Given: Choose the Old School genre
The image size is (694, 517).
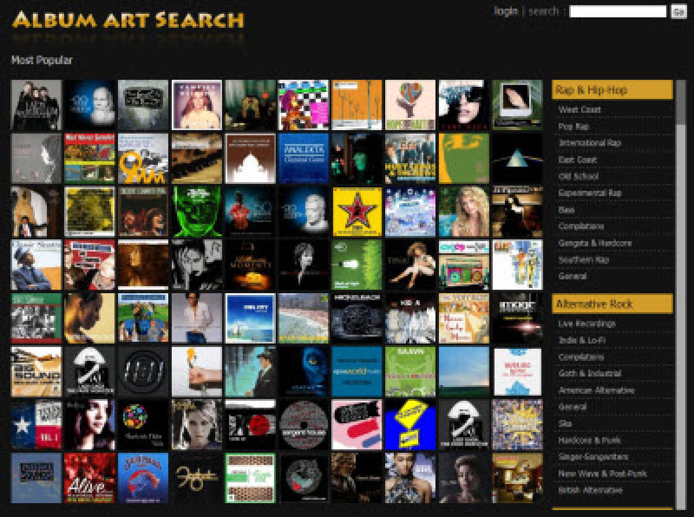Looking at the screenshot, I should (578, 176).
